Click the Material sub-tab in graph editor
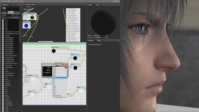 coord(28,7)
